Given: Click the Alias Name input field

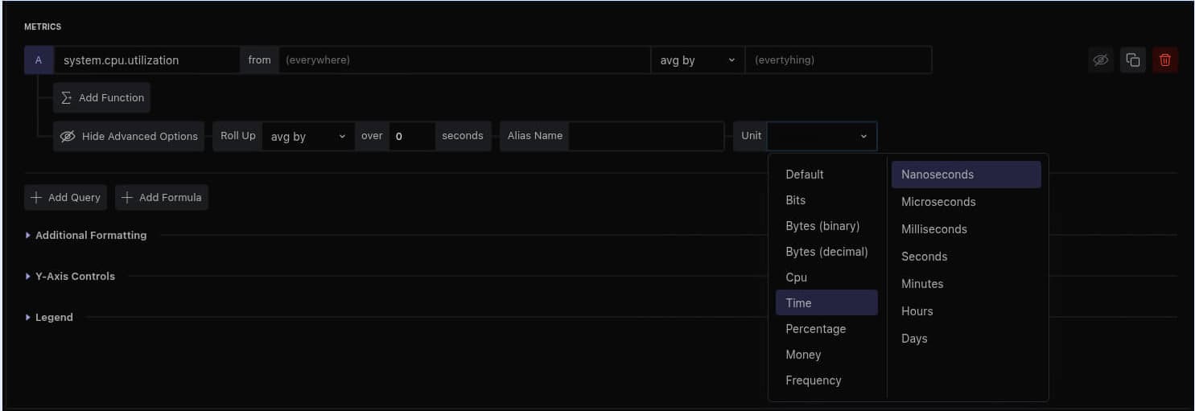Looking at the screenshot, I should tap(646, 136).
